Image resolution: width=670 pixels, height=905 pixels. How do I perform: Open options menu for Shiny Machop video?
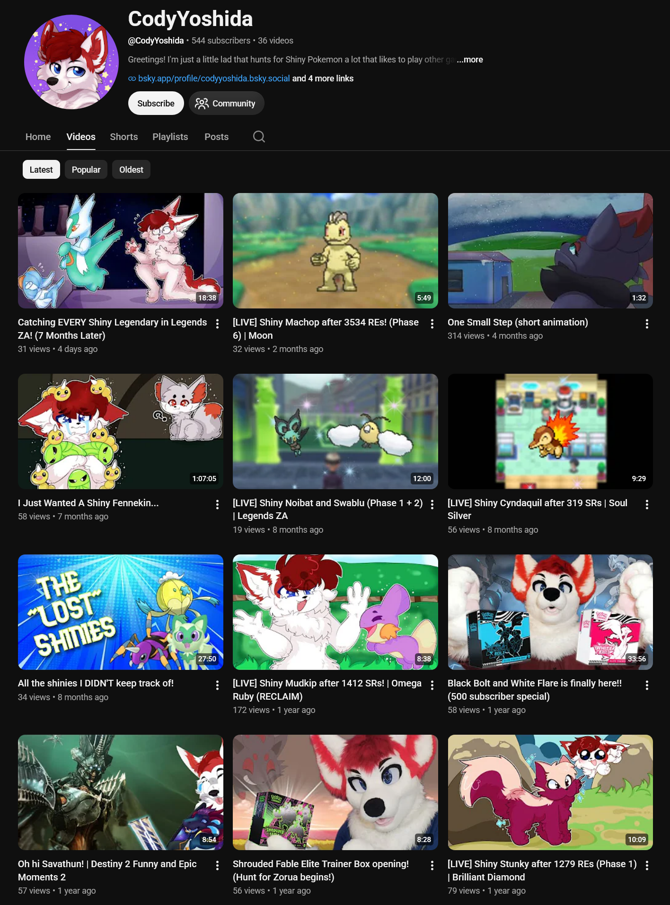pos(432,324)
